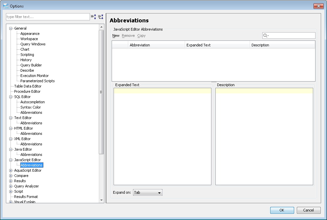
Task: Select Workspace in the tree
Action: point(29,39)
